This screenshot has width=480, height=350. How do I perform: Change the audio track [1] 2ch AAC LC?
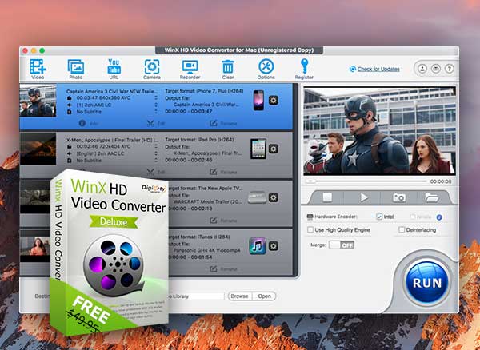[x=156, y=105]
